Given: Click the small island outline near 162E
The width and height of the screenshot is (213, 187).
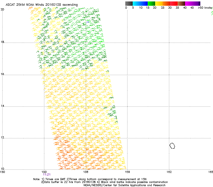Looking at the screenshot, I should click(x=172, y=146).
